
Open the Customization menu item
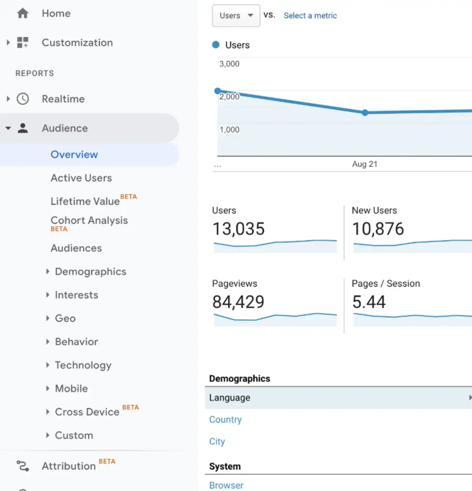click(x=77, y=42)
